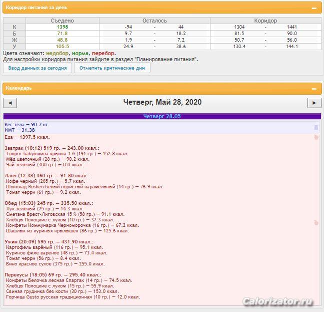Open the Ланч (12:38) meal entry

click(46, 176)
